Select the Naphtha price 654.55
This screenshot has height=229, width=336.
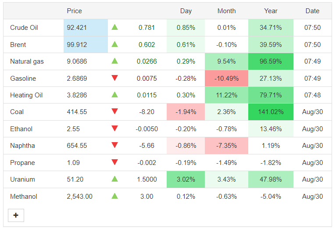point(77,146)
